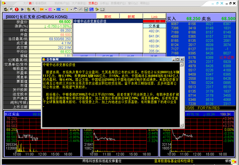Click the Link button
The width and height of the screenshot is (239, 165).
tap(154, 16)
